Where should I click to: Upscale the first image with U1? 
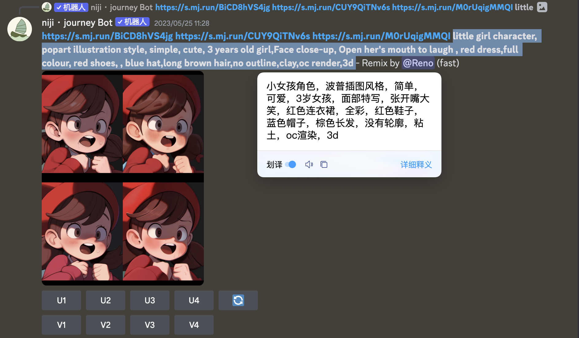click(61, 300)
